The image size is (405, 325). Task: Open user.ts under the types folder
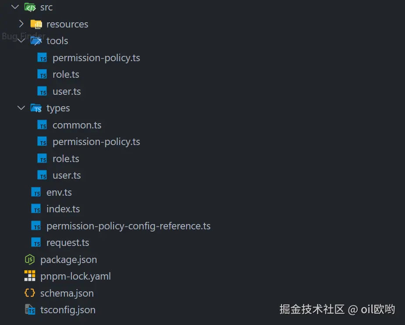[x=67, y=175]
